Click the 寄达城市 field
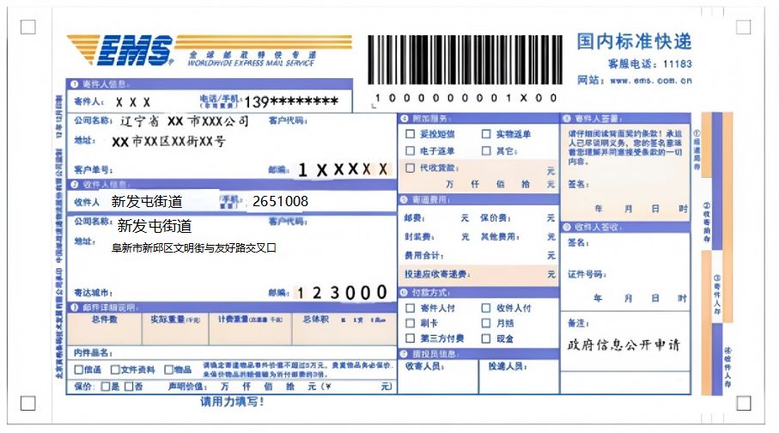The height and width of the screenshot is (433, 779). pos(189,293)
